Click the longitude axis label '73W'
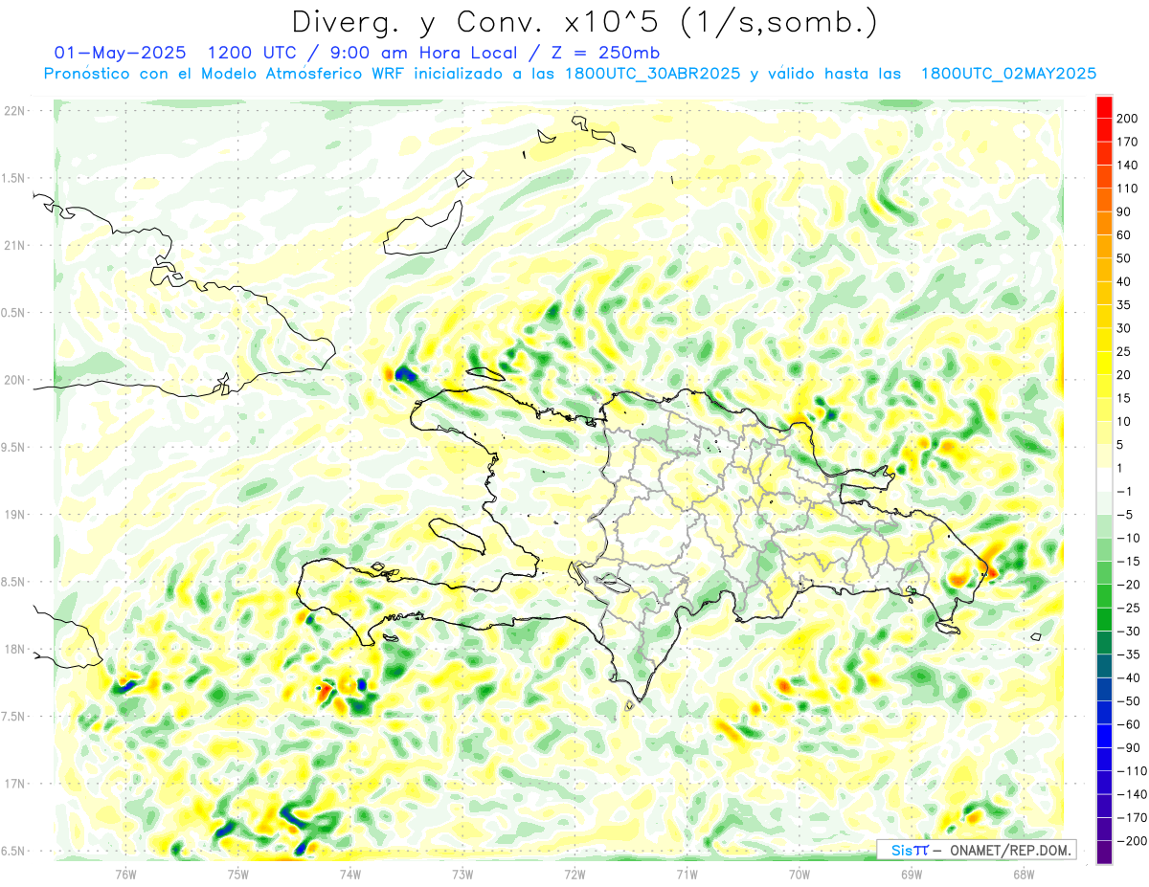This screenshot has width=1149, height=887. tap(462, 875)
